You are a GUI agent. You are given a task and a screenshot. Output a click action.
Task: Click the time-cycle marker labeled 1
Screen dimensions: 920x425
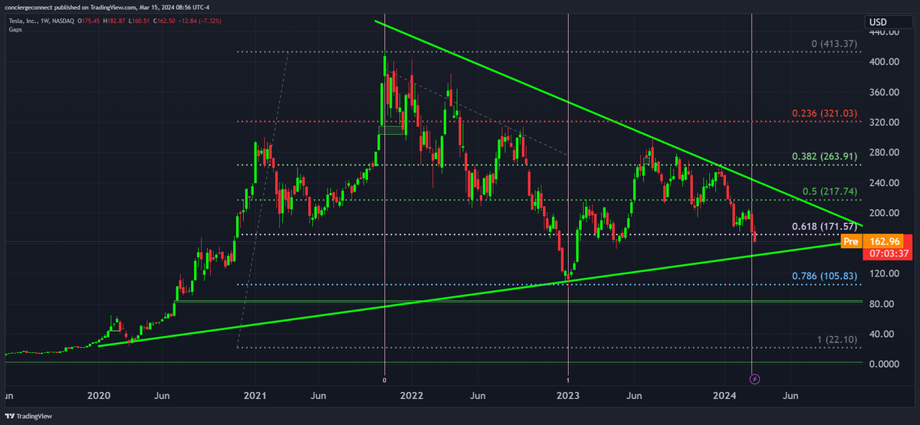568,380
